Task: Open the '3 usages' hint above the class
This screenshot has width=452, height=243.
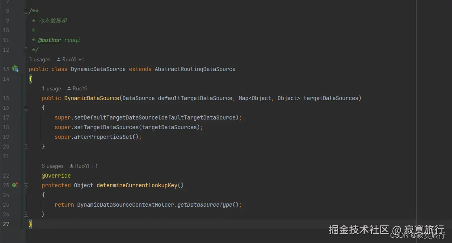Action: [40, 59]
